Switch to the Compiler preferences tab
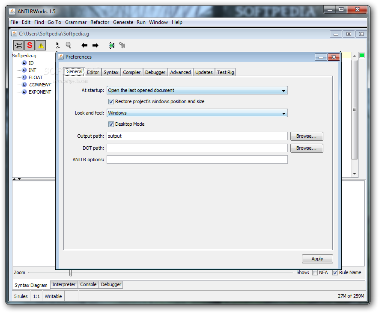379x313 pixels. click(x=131, y=72)
